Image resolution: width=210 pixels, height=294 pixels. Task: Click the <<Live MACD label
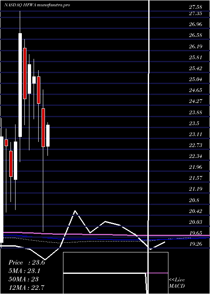pos(177,283)
